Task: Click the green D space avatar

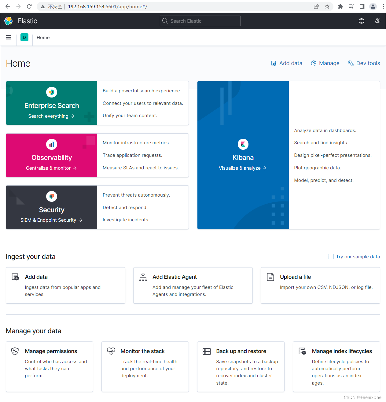Action: tap(24, 37)
